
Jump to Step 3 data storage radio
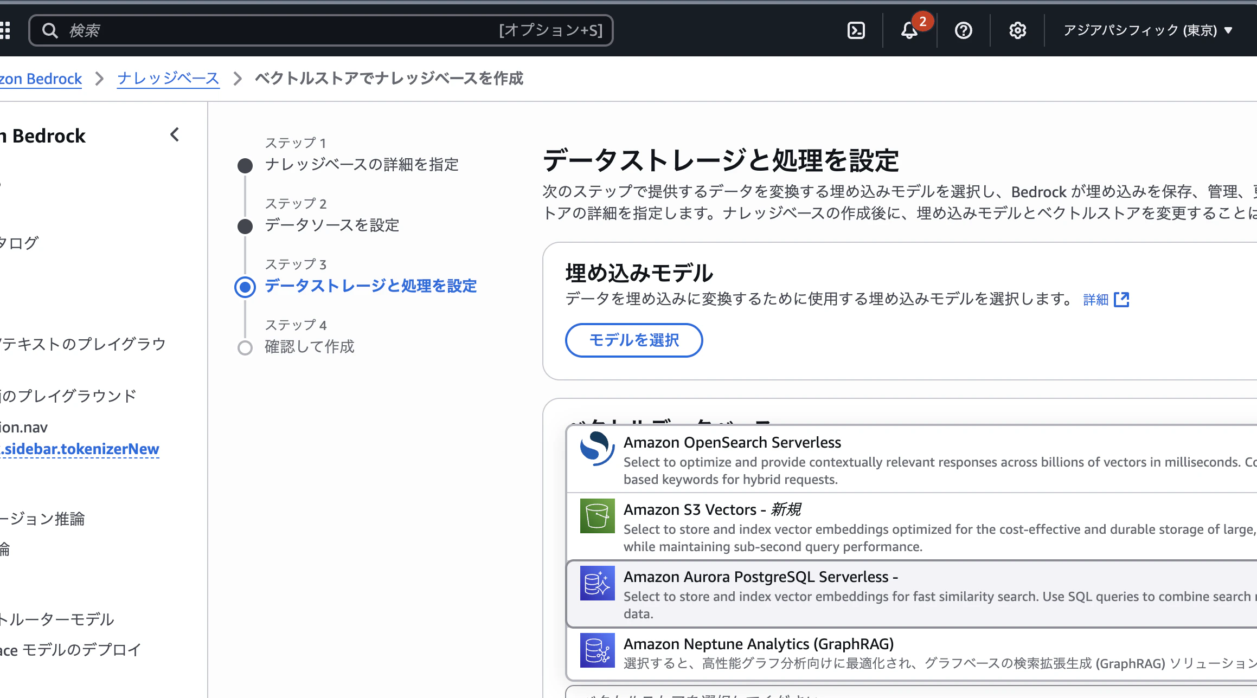[245, 287]
